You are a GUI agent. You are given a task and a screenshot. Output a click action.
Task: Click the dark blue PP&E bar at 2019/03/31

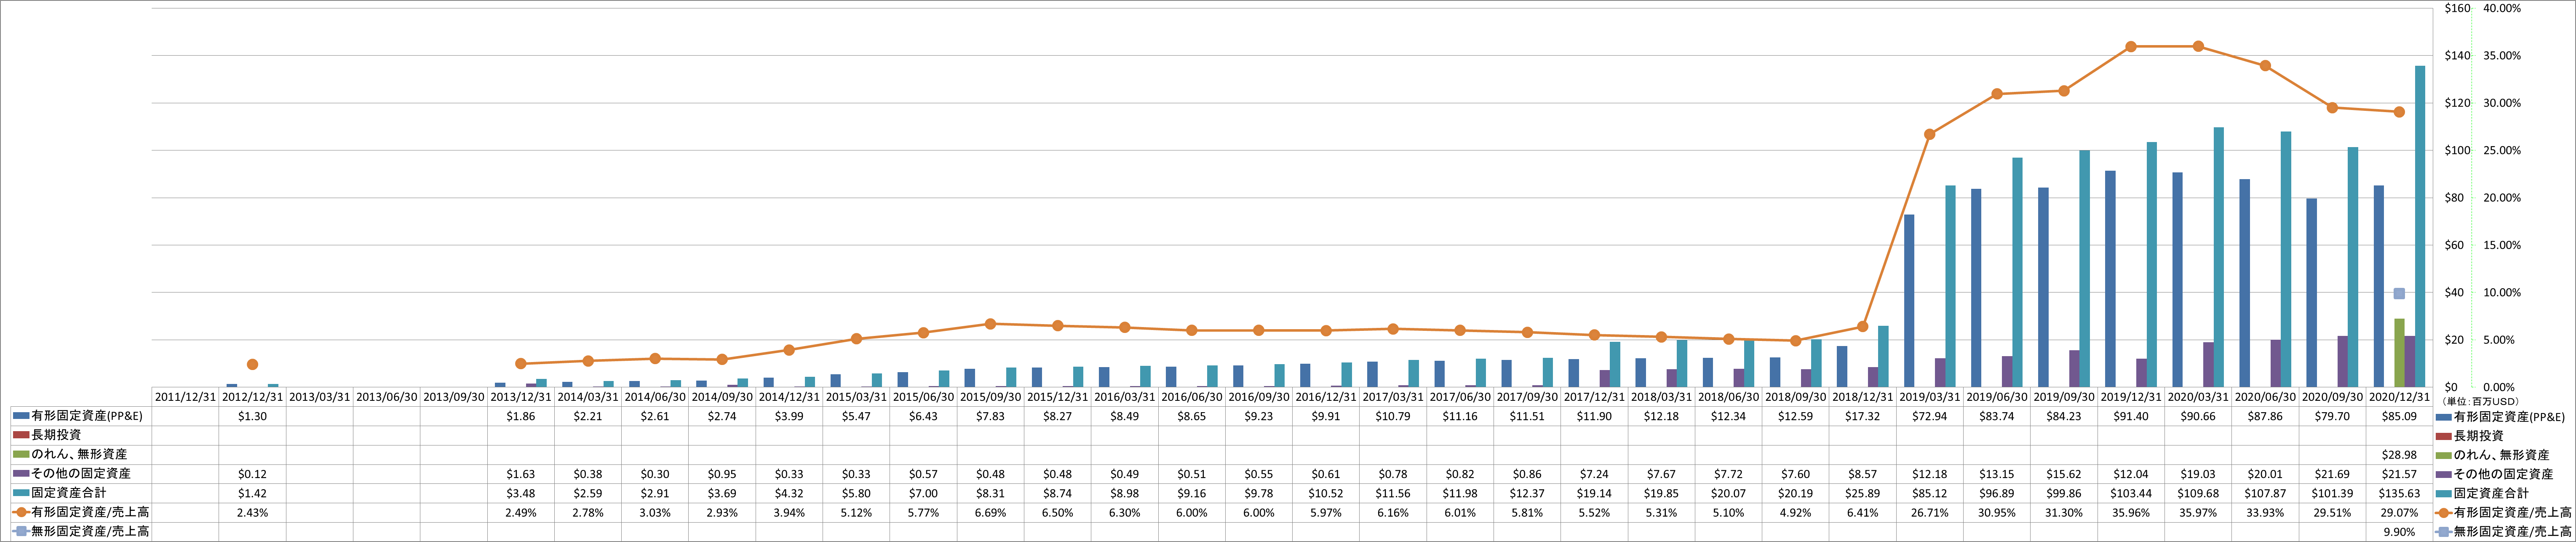point(1909,301)
